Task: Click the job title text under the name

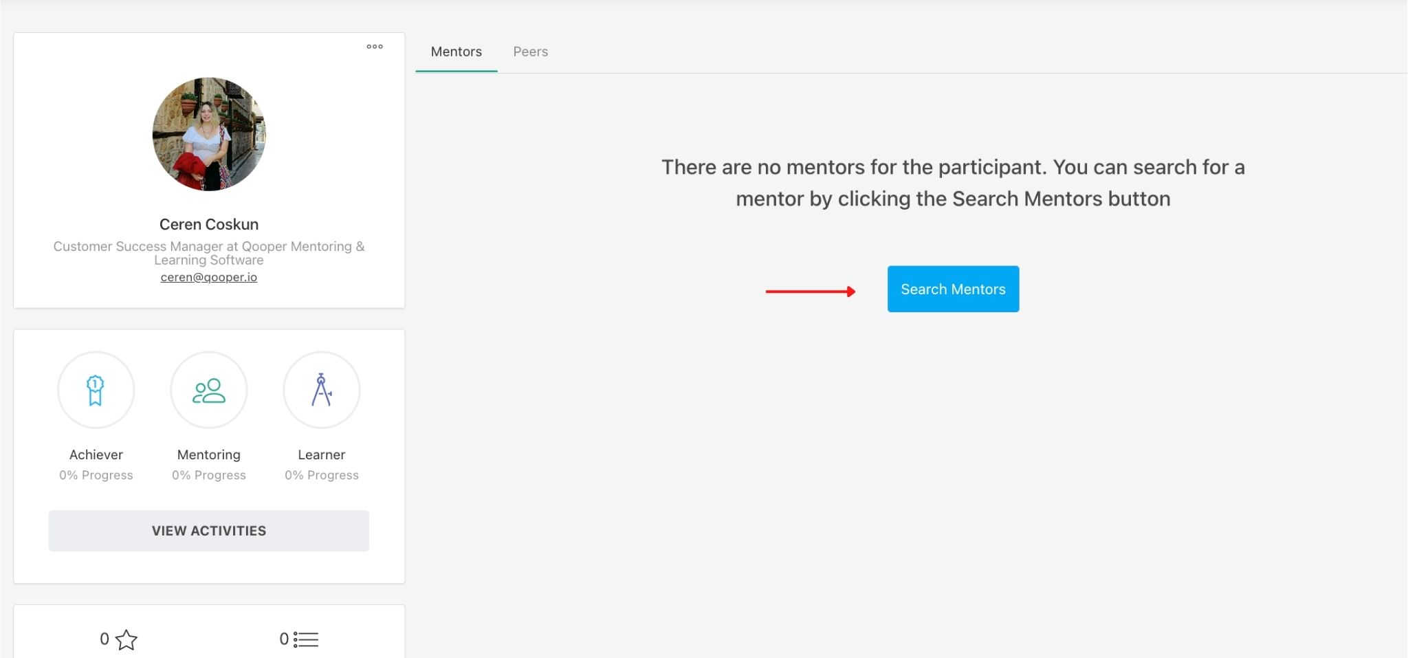Action: coord(209,252)
